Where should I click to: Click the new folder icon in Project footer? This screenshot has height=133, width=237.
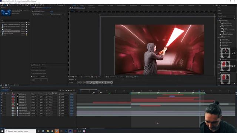[x=4, y=85]
